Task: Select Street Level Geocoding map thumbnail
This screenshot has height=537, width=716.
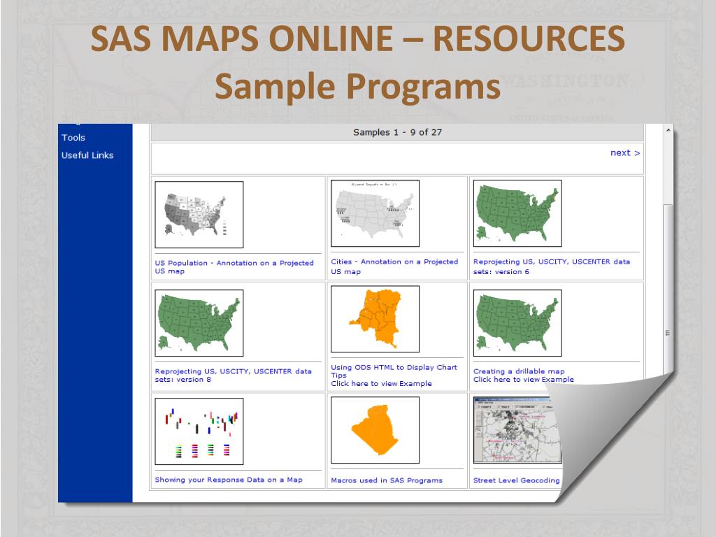Action: [x=517, y=430]
